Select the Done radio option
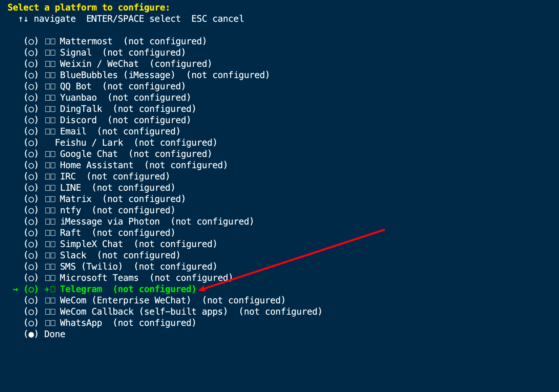The height and width of the screenshot is (392, 559). [x=31, y=334]
